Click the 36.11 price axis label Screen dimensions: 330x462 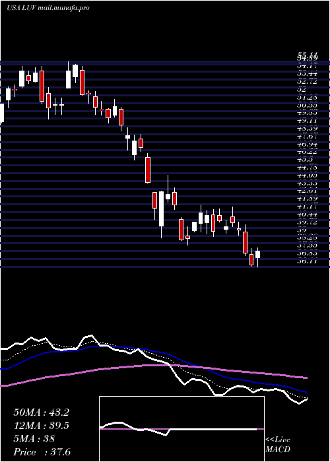click(308, 261)
